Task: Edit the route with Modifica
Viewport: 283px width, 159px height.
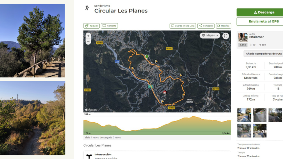Action: point(223,26)
